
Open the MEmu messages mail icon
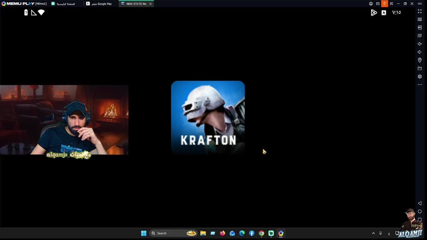point(378,4)
